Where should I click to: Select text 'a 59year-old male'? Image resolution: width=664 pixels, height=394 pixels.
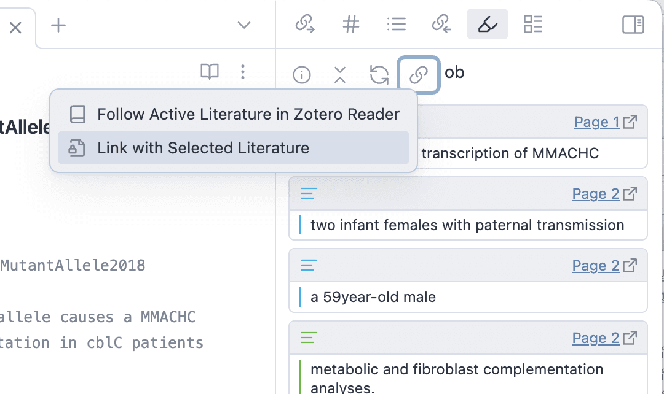(x=373, y=297)
